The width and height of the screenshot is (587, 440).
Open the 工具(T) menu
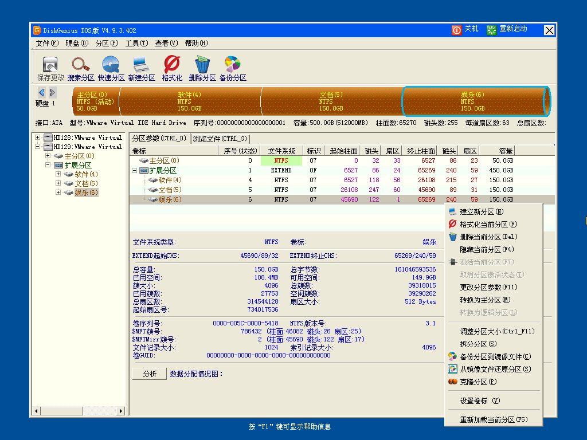136,44
